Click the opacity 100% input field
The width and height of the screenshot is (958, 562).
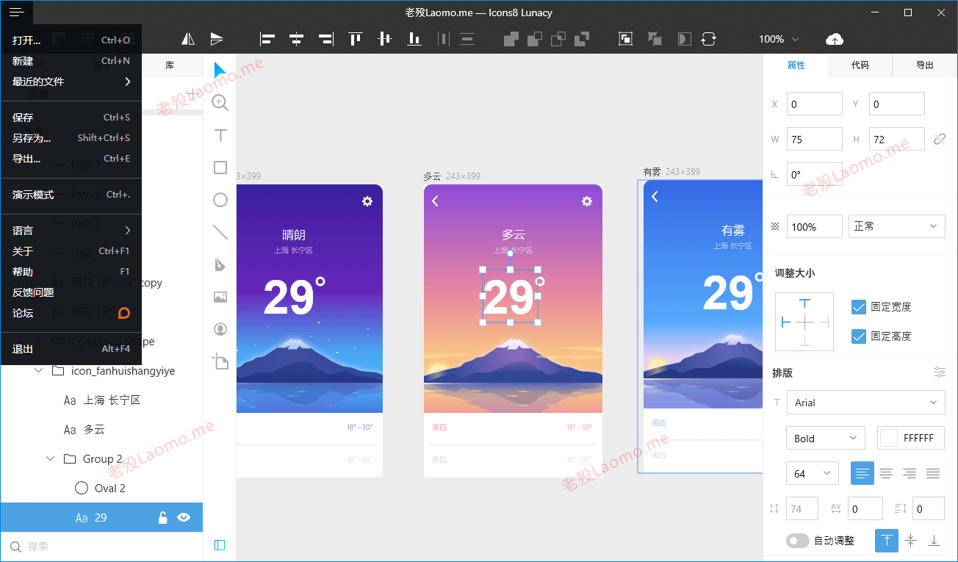814,226
